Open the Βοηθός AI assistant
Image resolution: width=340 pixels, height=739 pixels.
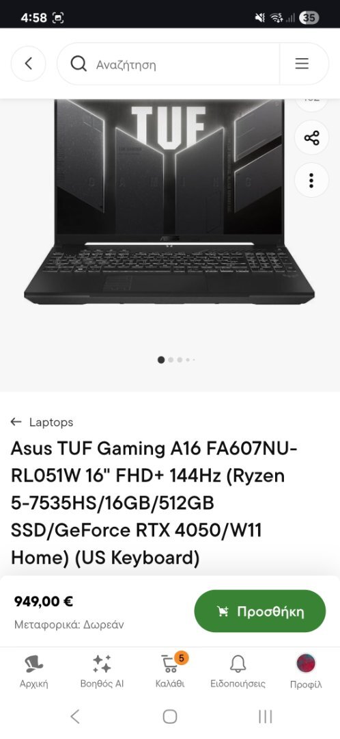pos(102,671)
